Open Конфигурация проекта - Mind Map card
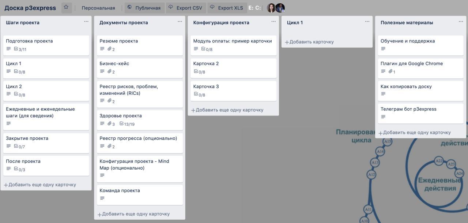The width and height of the screenshot is (468, 223). [140, 169]
